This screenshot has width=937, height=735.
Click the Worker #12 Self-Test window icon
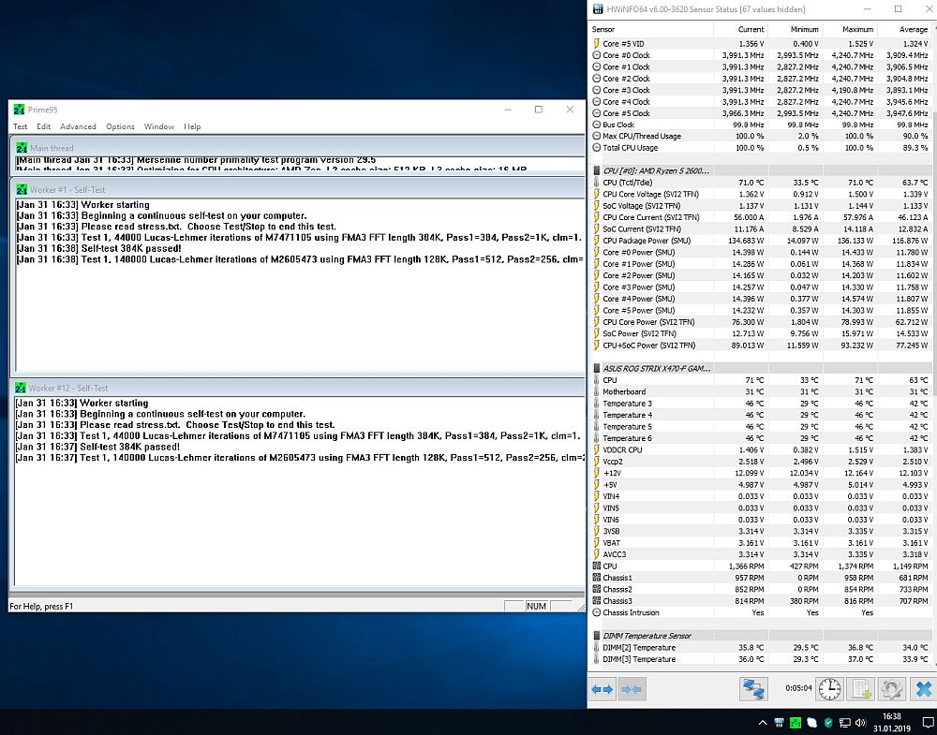(21, 389)
